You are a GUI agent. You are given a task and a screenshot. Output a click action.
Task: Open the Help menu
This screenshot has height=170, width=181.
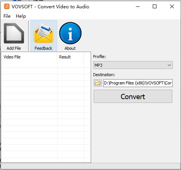tap(21, 16)
